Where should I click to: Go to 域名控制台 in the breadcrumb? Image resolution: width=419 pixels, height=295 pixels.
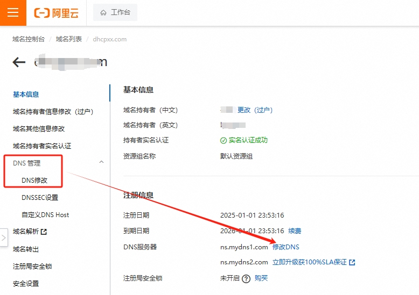[29, 39]
